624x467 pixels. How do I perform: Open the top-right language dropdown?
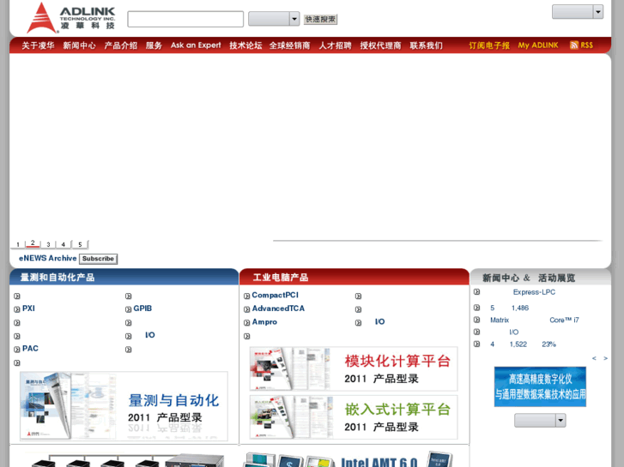pos(578,12)
